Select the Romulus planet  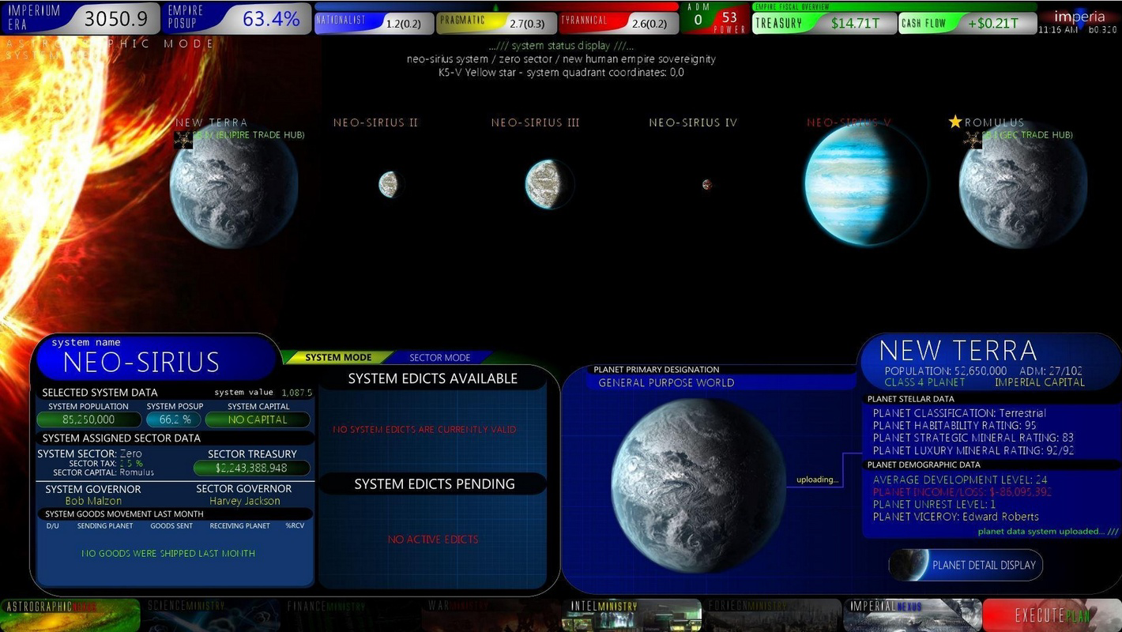[x=1023, y=185]
